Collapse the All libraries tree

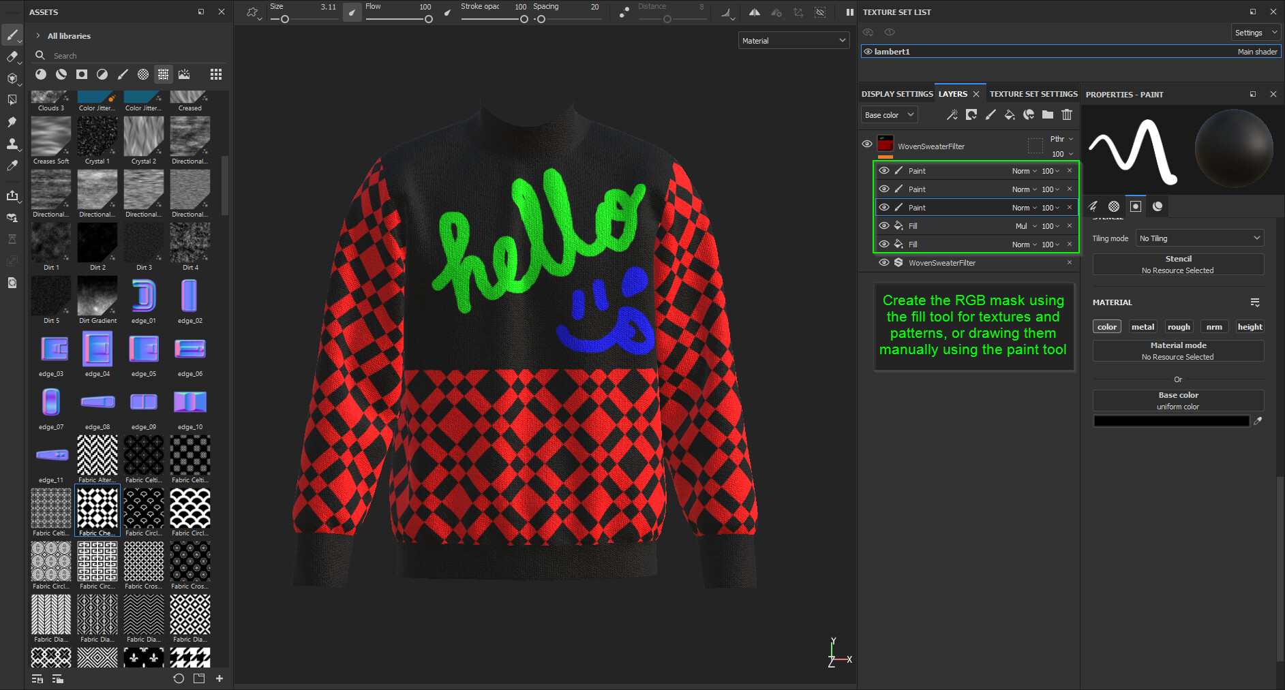[37, 35]
